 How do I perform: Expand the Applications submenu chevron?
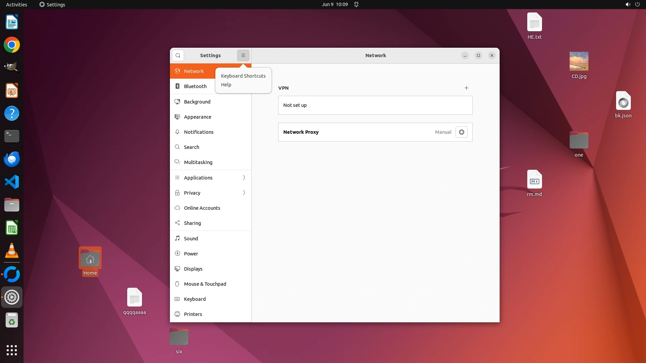coord(244,178)
